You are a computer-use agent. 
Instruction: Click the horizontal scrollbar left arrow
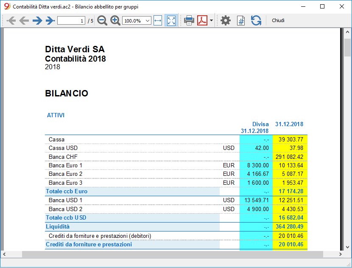(x=4, y=254)
